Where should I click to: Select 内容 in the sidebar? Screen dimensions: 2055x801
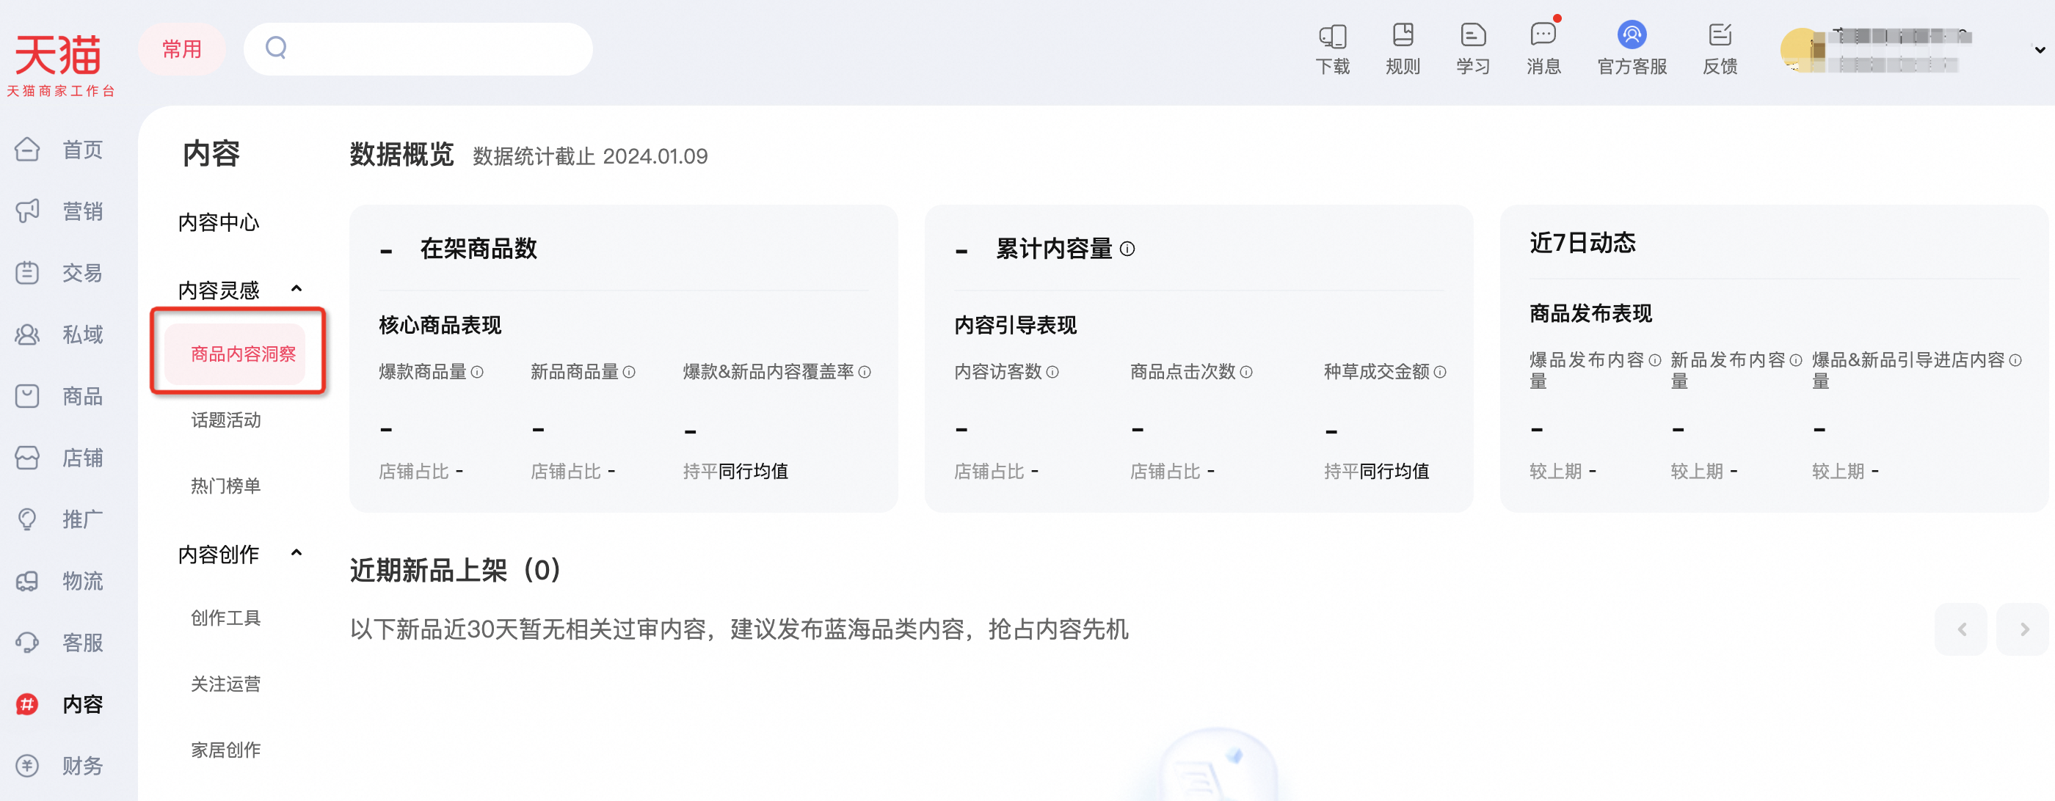60,703
